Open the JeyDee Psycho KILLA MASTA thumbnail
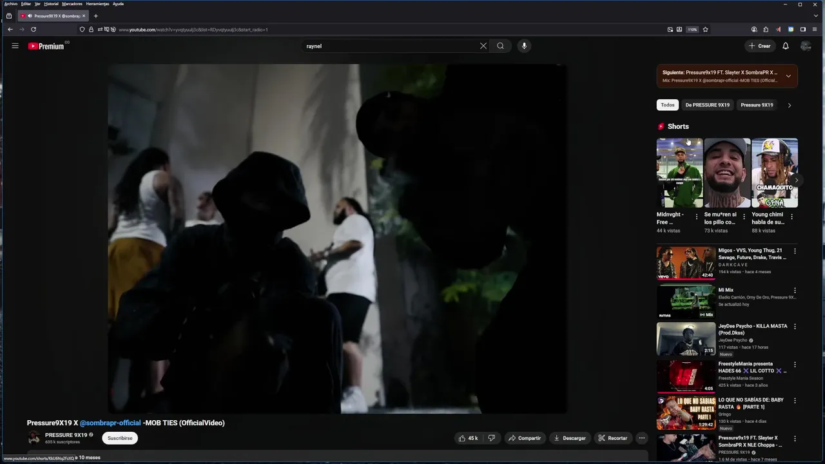Viewport: 825px width, 464px height. click(x=686, y=338)
